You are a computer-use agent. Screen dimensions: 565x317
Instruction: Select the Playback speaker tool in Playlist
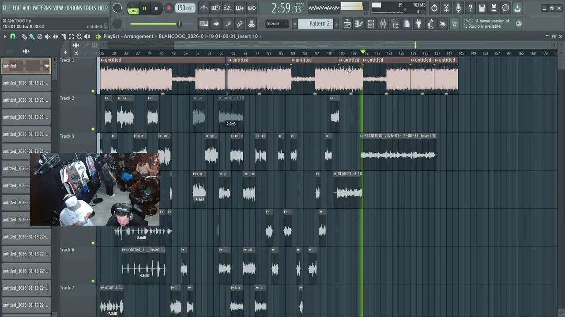[x=87, y=37]
